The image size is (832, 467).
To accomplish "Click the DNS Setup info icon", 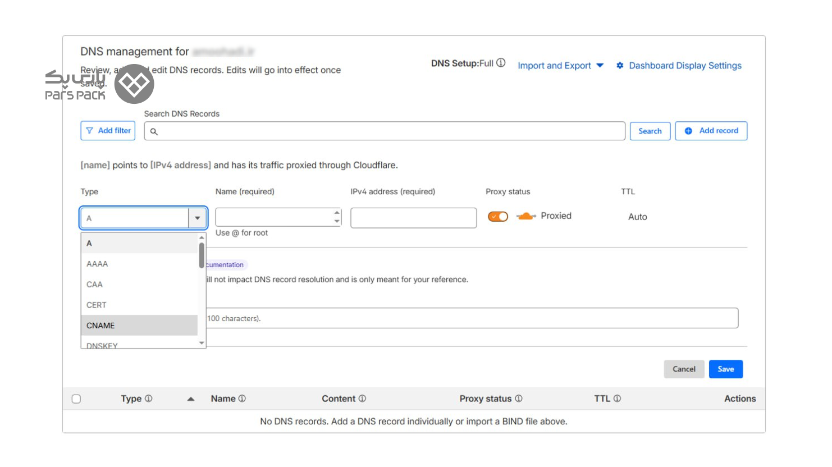I will (501, 63).
